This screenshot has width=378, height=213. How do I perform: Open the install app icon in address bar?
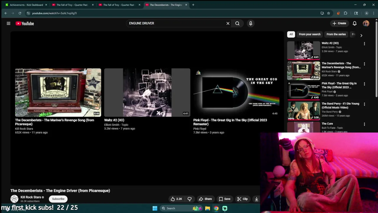[x=322, y=13]
